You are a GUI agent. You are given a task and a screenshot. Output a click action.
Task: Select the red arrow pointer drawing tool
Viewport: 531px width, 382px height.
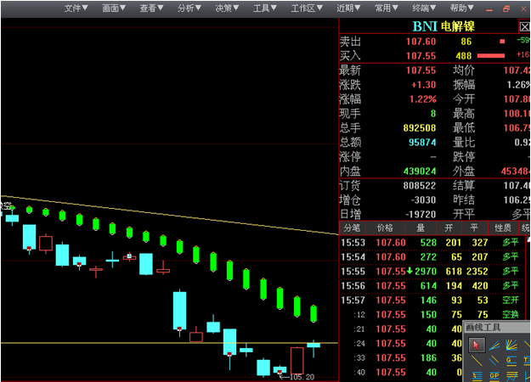[477, 345]
